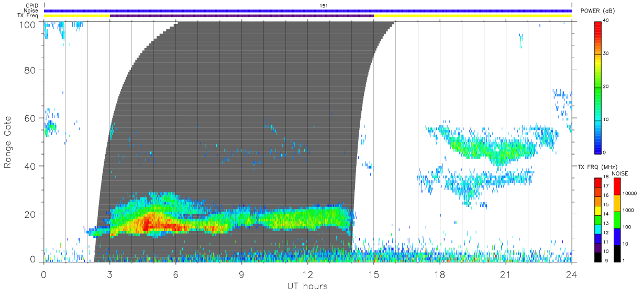Click the "60" tick on the Range Gate axis
Image resolution: width=643 pixels, height=297 pixels.
point(30,118)
